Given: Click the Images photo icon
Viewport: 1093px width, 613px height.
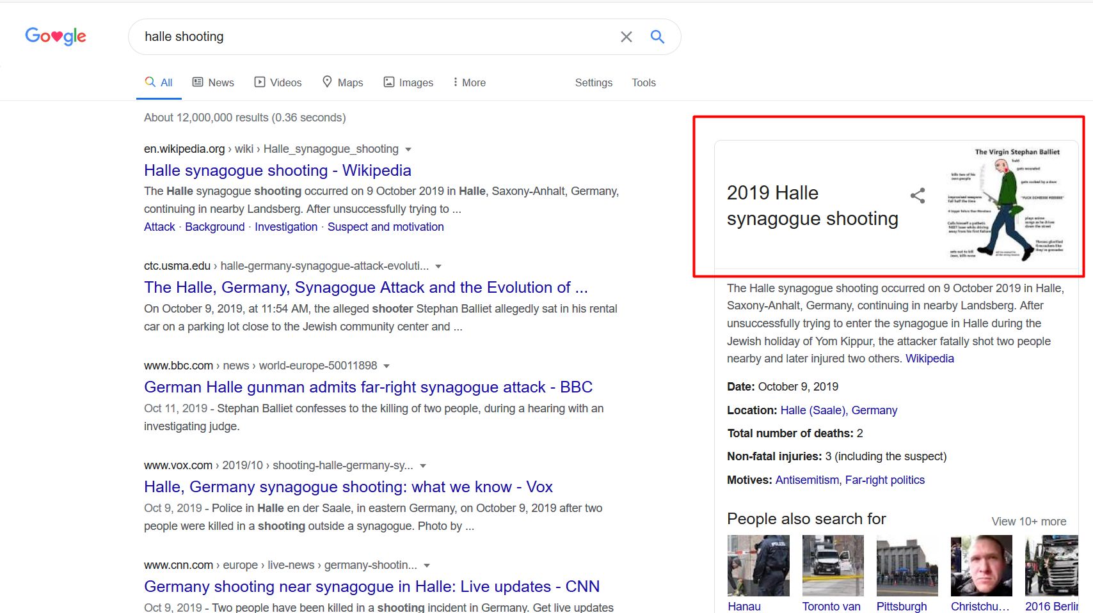Looking at the screenshot, I should (x=389, y=82).
